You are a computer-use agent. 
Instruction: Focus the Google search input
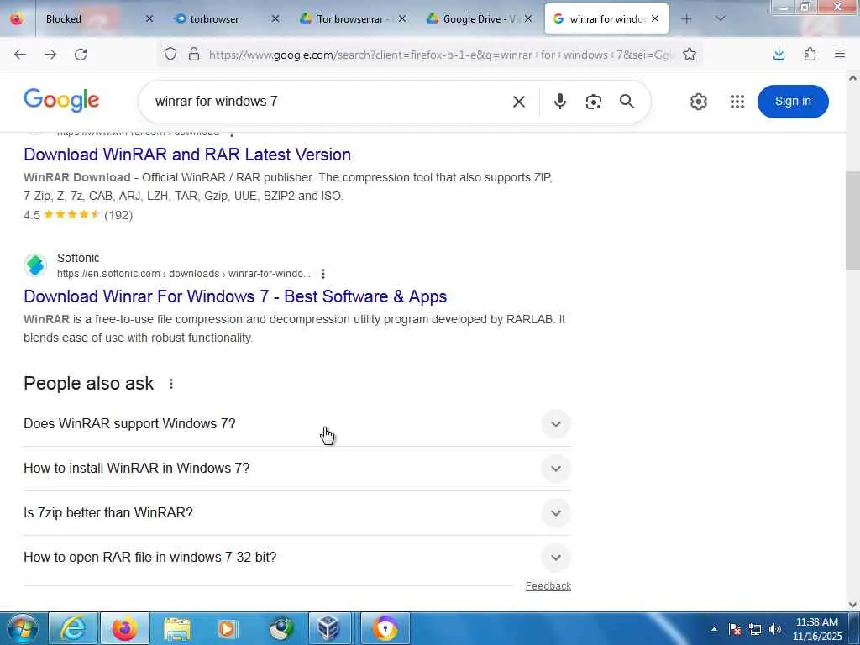tap(329, 102)
